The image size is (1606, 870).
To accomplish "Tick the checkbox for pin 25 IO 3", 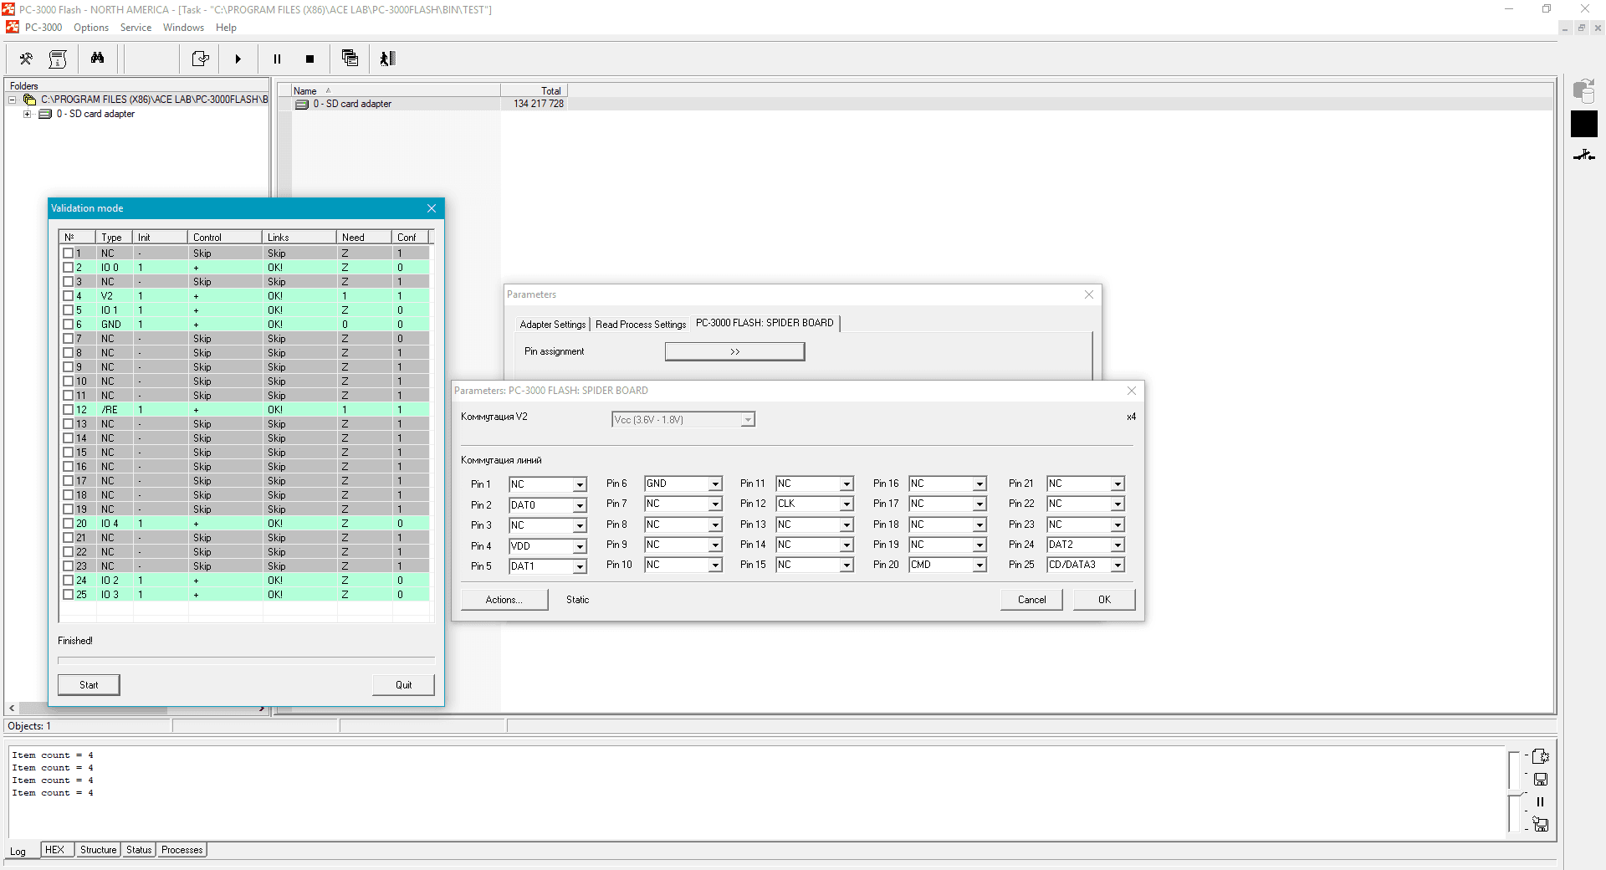I will (69, 594).
